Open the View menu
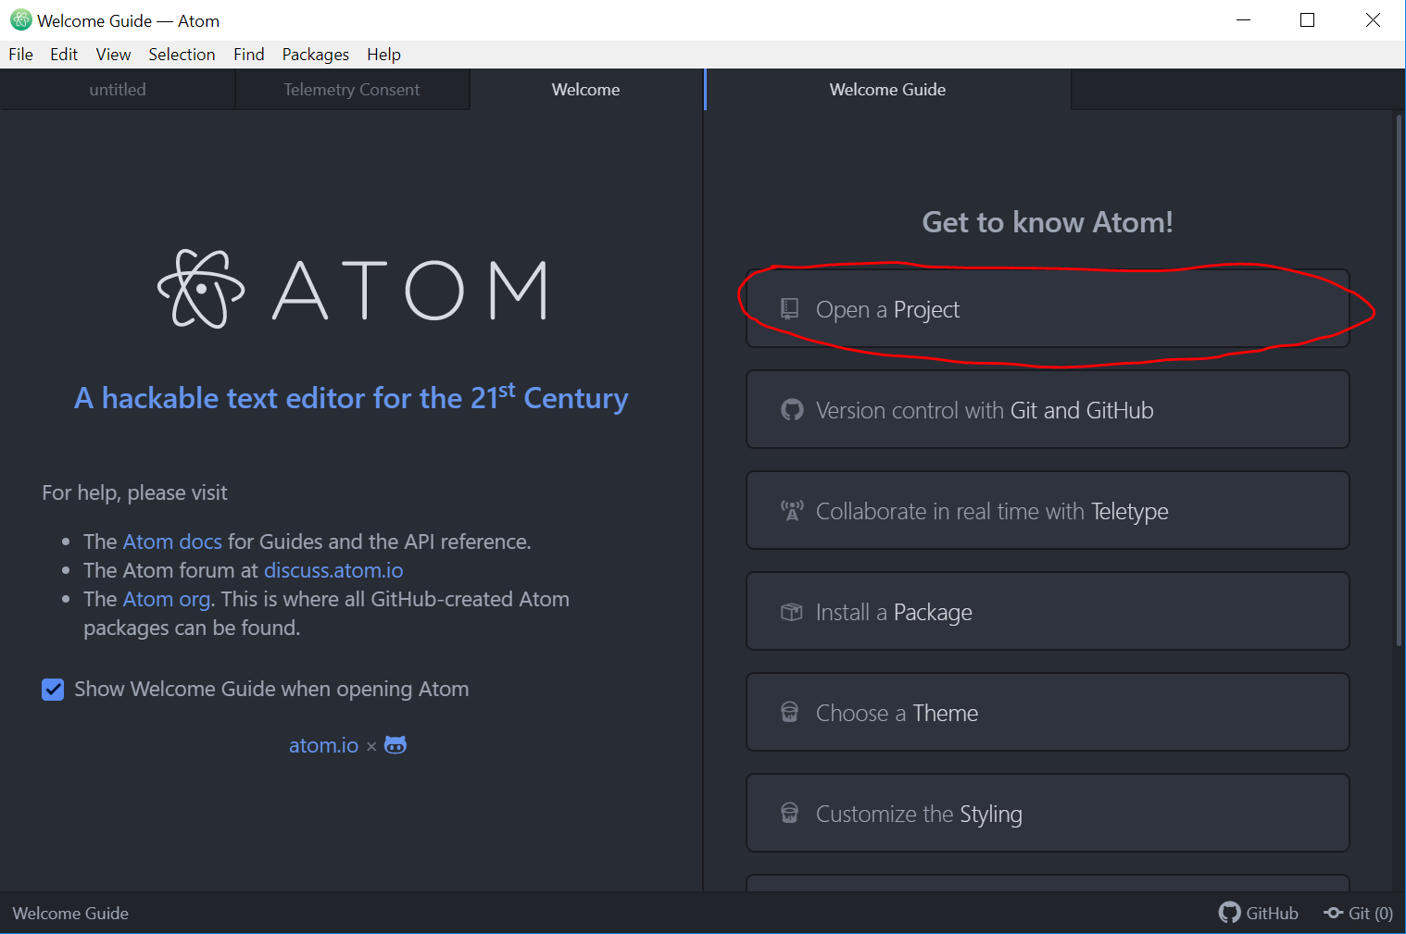This screenshot has height=934, width=1406. (x=113, y=55)
